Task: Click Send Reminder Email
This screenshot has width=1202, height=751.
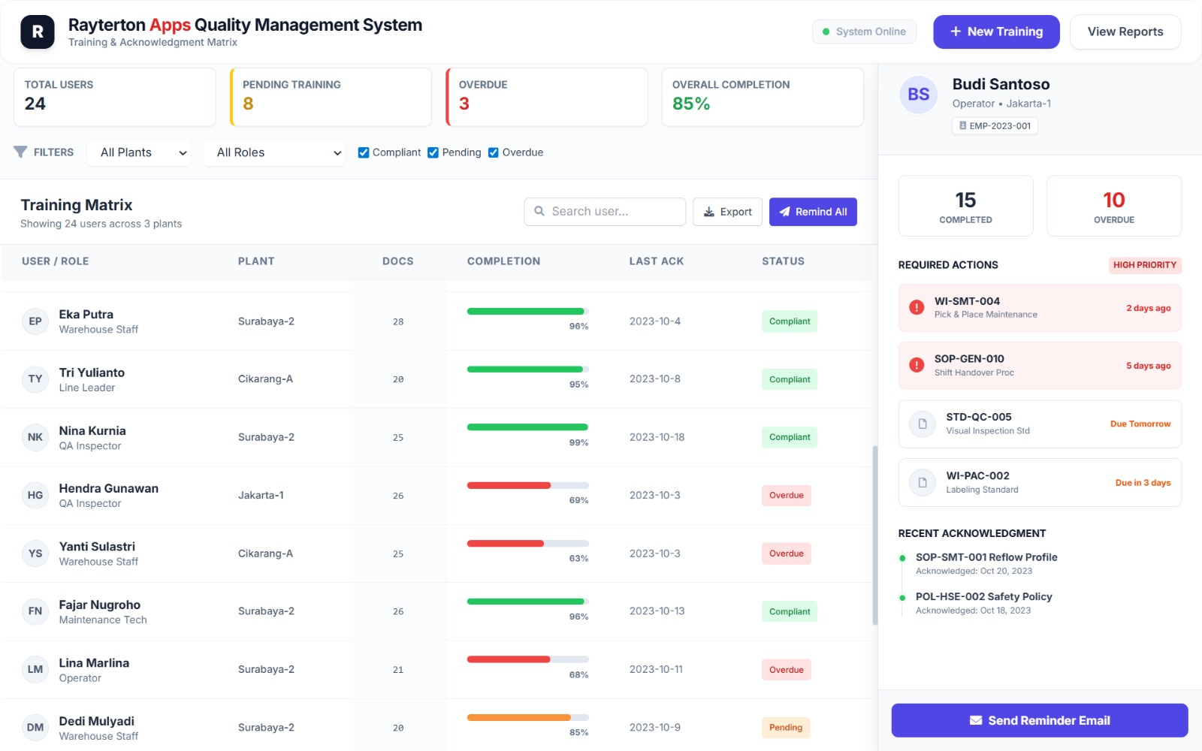Action: [x=1040, y=720]
